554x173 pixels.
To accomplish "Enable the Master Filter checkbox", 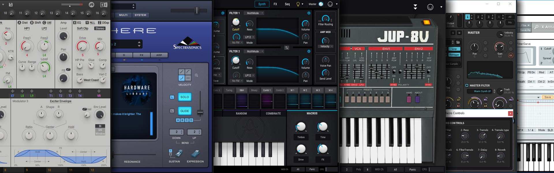I will (x=467, y=85).
